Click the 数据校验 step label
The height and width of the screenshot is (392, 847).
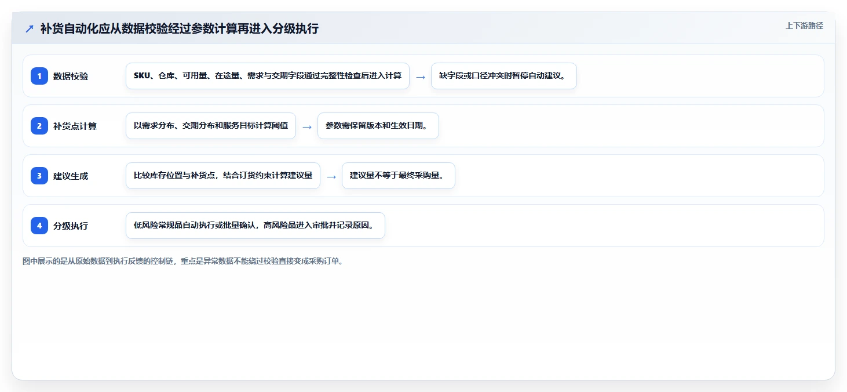pos(71,76)
